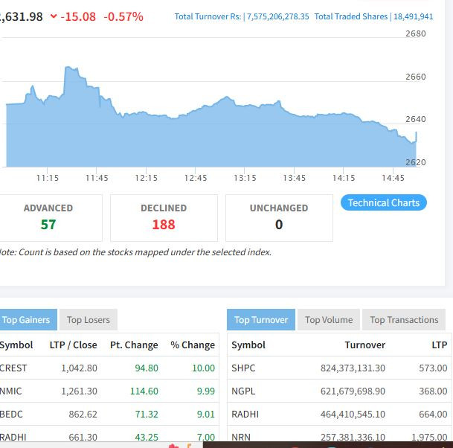Select the Top Turnover tab

coord(261,320)
